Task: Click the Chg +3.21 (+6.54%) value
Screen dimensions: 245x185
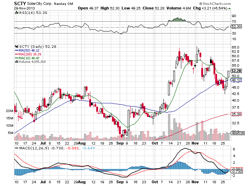Action: [210, 8]
